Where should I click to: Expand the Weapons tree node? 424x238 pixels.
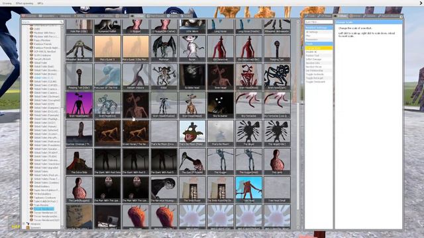pos(24,223)
